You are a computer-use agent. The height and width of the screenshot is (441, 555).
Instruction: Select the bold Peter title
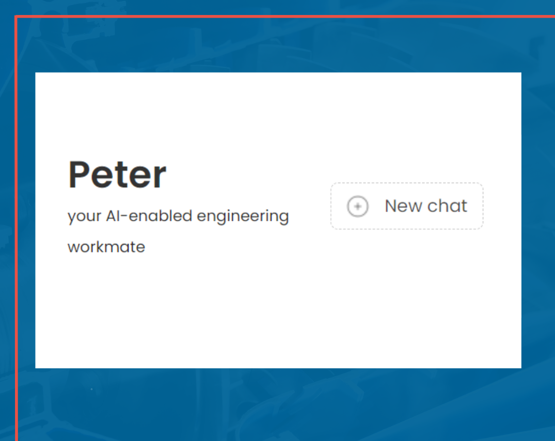[x=116, y=174]
